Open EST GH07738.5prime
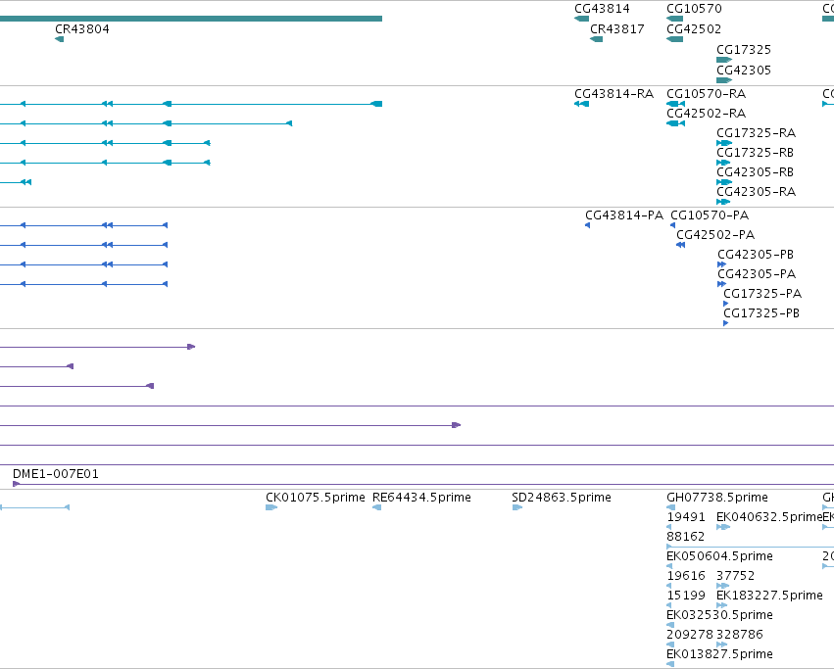Screen dimensions: 834x669 coord(670,507)
